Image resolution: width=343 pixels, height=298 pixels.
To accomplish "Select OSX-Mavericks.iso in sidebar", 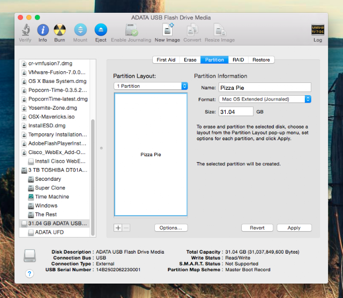I will click(x=55, y=117).
